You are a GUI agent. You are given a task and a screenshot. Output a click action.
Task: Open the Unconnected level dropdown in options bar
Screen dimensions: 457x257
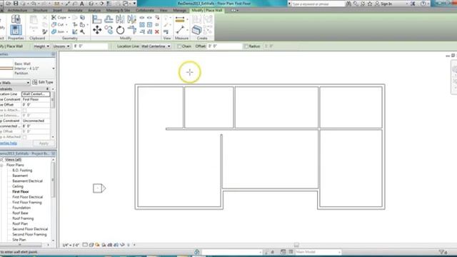point(61,46)
